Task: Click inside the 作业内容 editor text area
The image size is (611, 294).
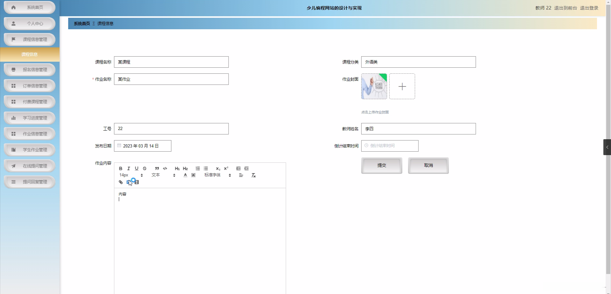Action: click(x=200, y=241)
